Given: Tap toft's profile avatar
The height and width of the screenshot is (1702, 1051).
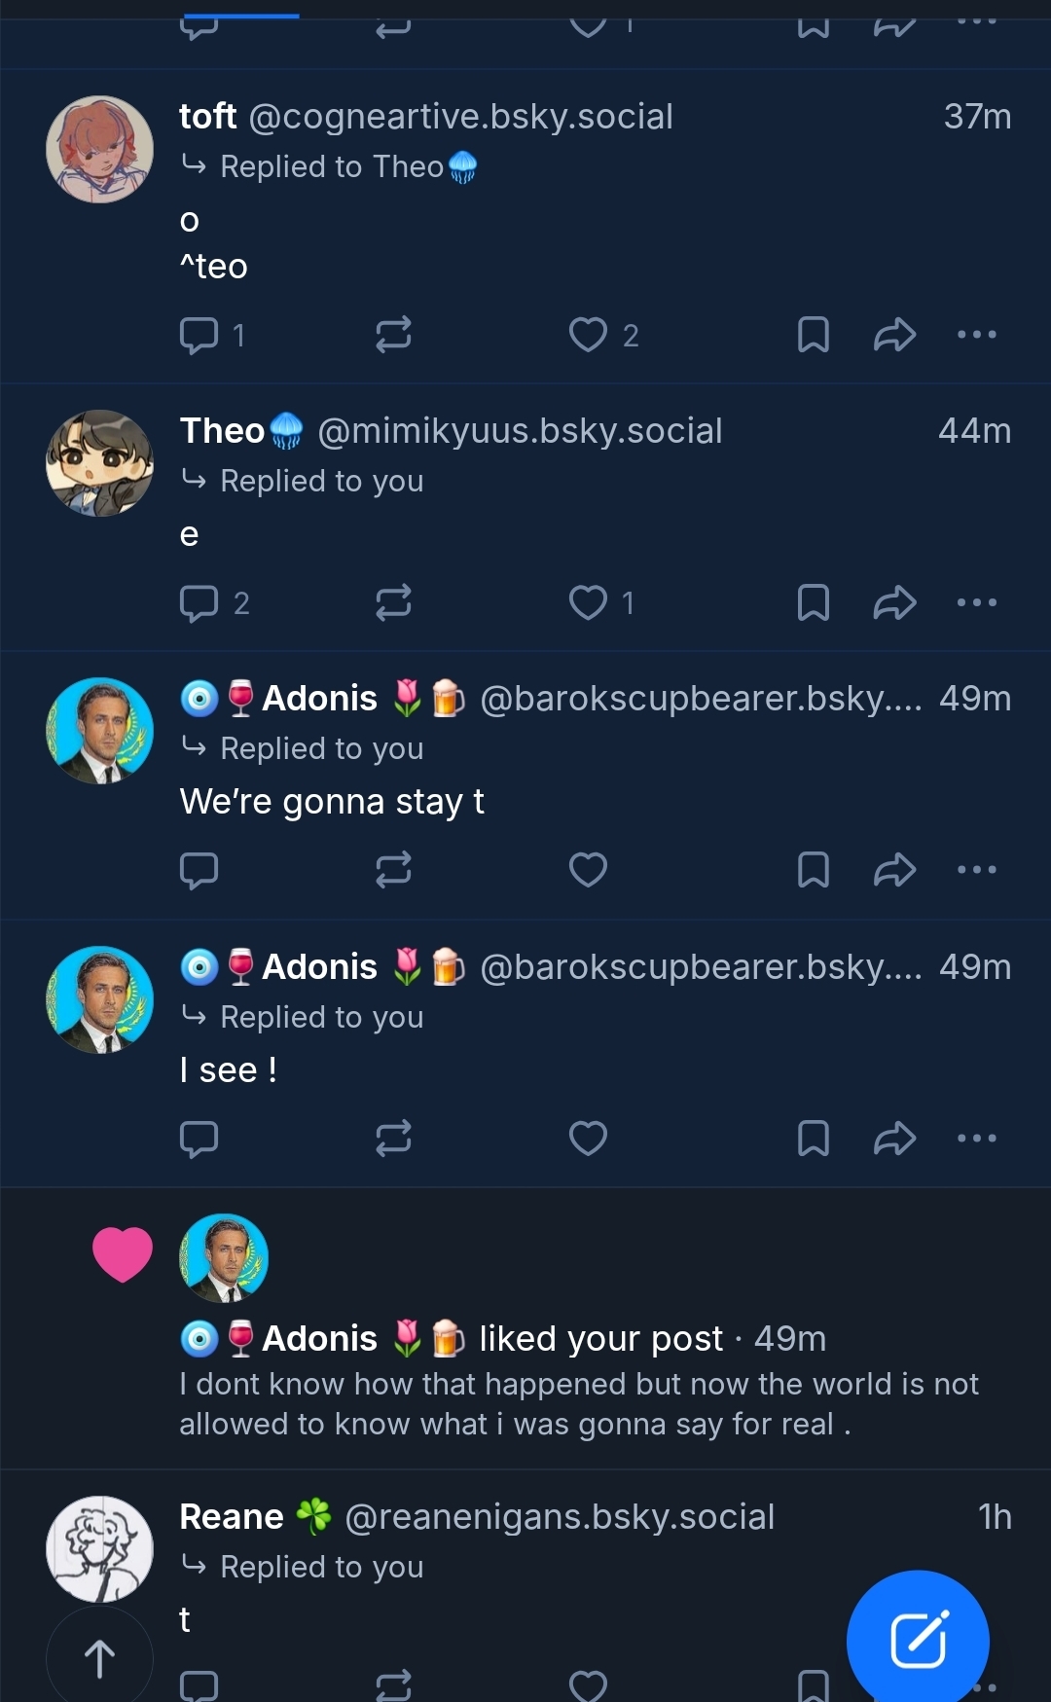Looking at the screenshot, I should coord(99,149).
